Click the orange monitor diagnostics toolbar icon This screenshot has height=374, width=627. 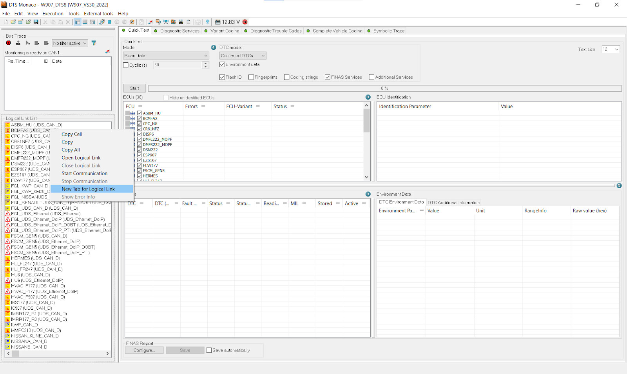coord(158,22)
